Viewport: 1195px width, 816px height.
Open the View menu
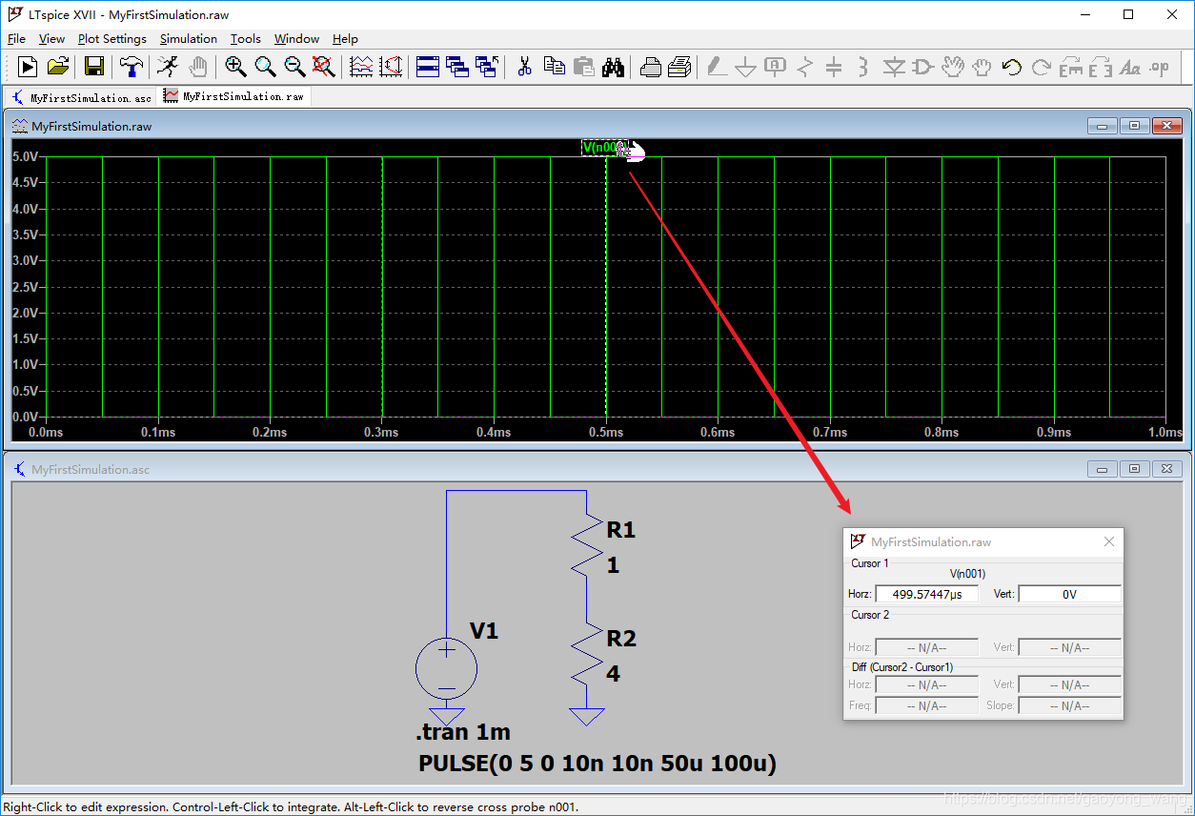(51, 39)
